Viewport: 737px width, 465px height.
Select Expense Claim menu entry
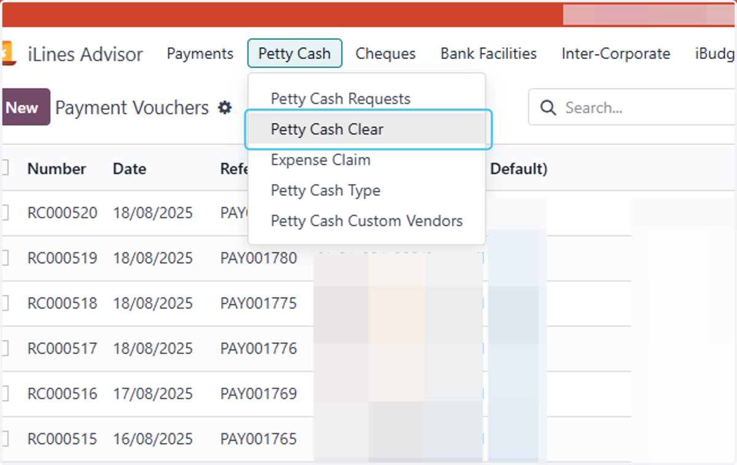(367, 160)
